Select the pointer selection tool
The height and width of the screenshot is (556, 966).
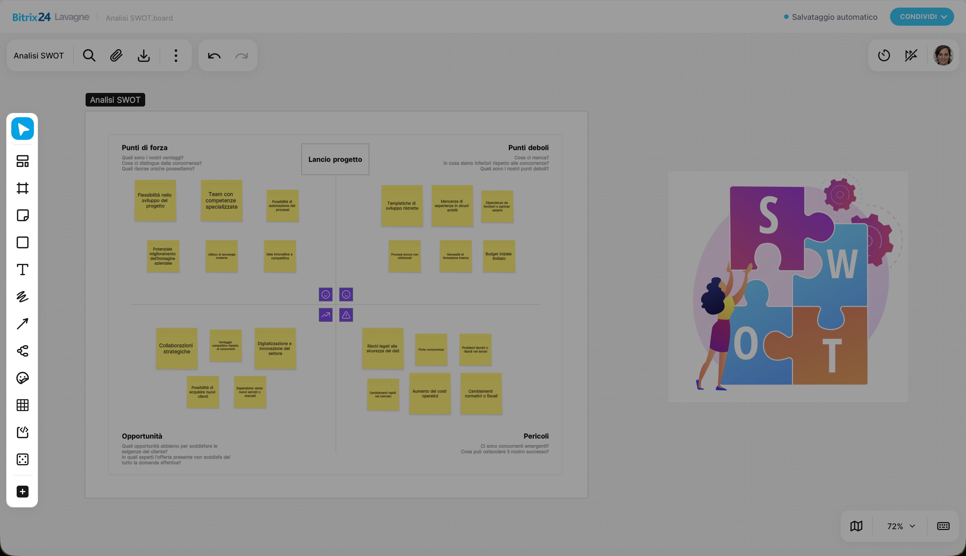(x=23, y=129)
